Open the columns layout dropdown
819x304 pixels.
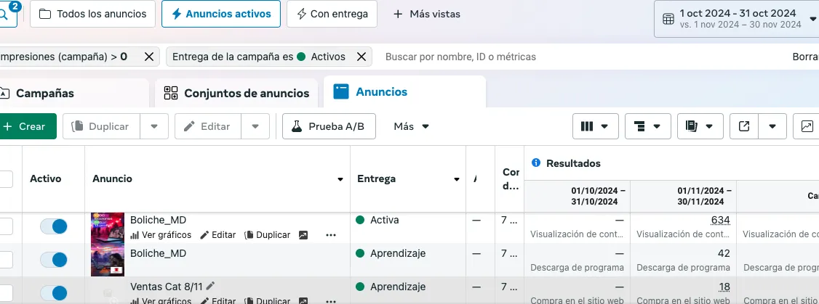pos(594,126)
